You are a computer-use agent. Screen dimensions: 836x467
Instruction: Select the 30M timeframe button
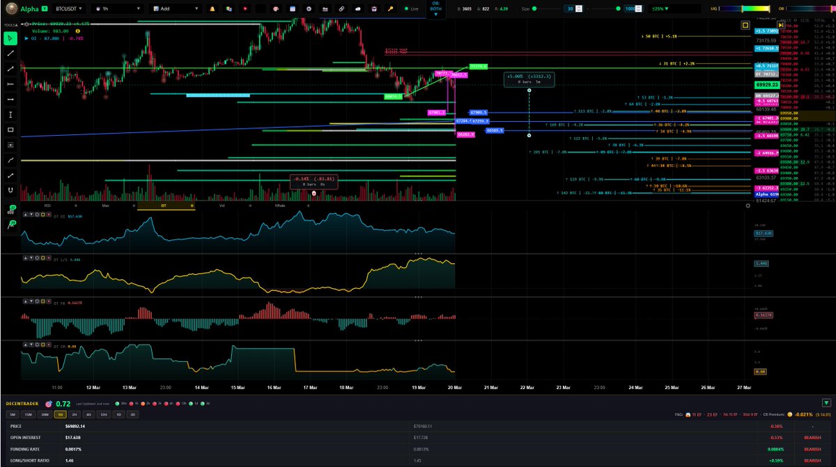point(45,414)
